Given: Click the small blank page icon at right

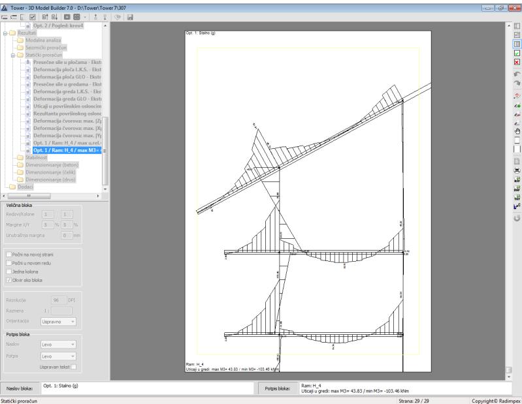Looking at the screenshot, I should (517, 140).
